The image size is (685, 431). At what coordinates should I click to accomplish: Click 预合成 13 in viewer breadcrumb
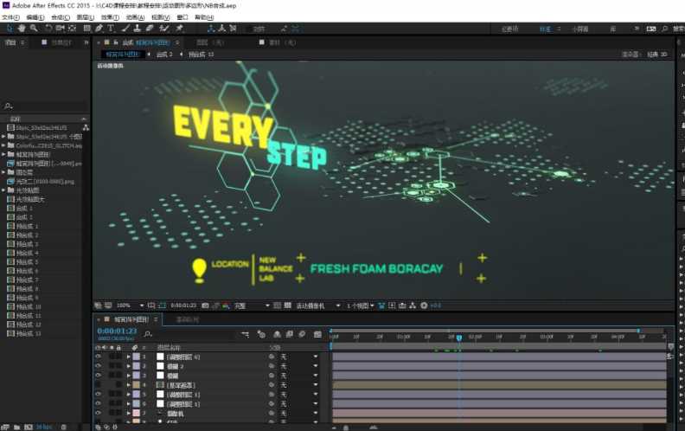coord(201,55)
